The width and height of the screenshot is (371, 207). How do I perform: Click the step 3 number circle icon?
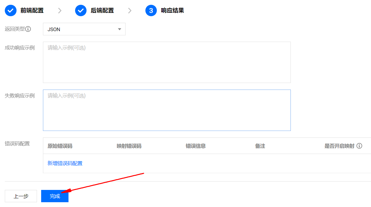[x=151, y=10]
